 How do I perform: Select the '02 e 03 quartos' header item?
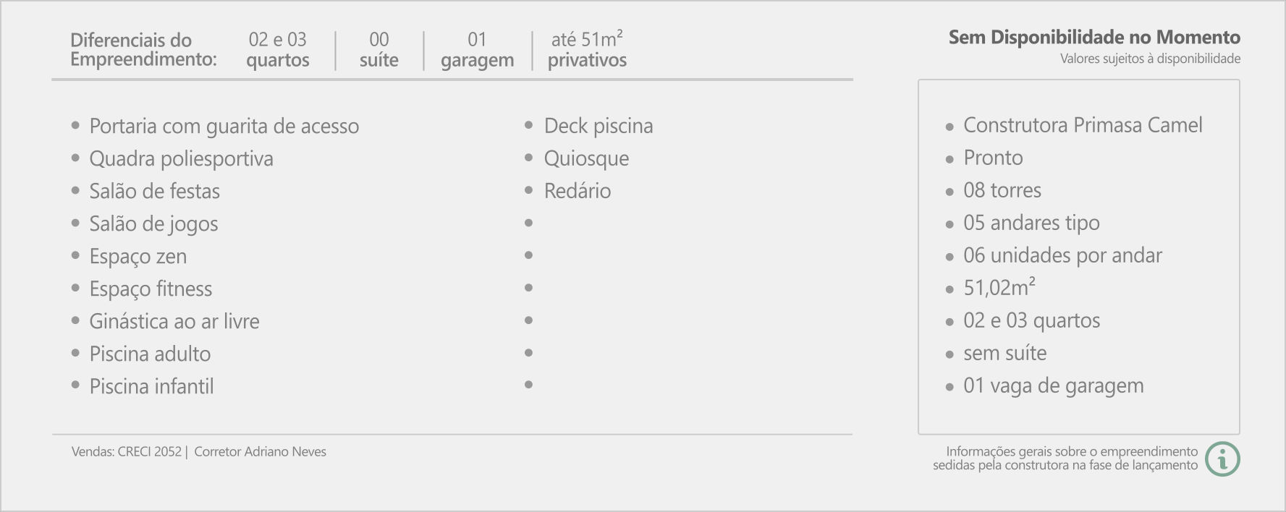pyautogui.click(x=278, y=50)
